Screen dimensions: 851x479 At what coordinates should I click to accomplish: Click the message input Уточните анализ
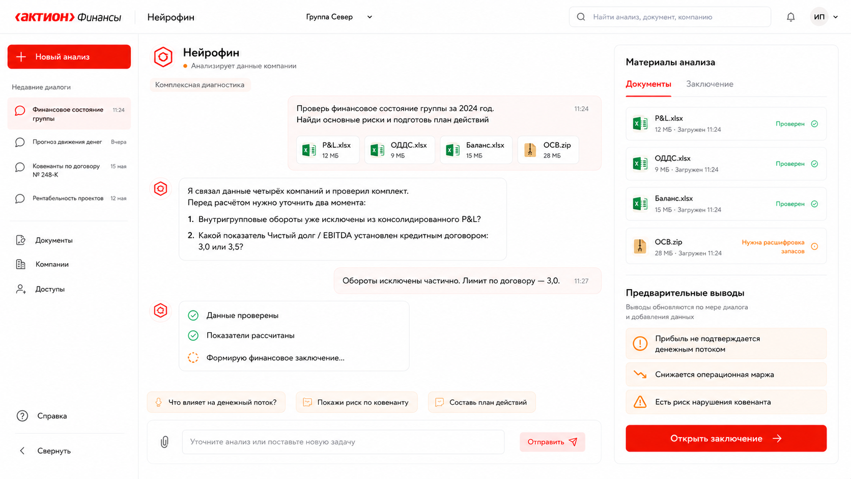(x=343, y=442)
